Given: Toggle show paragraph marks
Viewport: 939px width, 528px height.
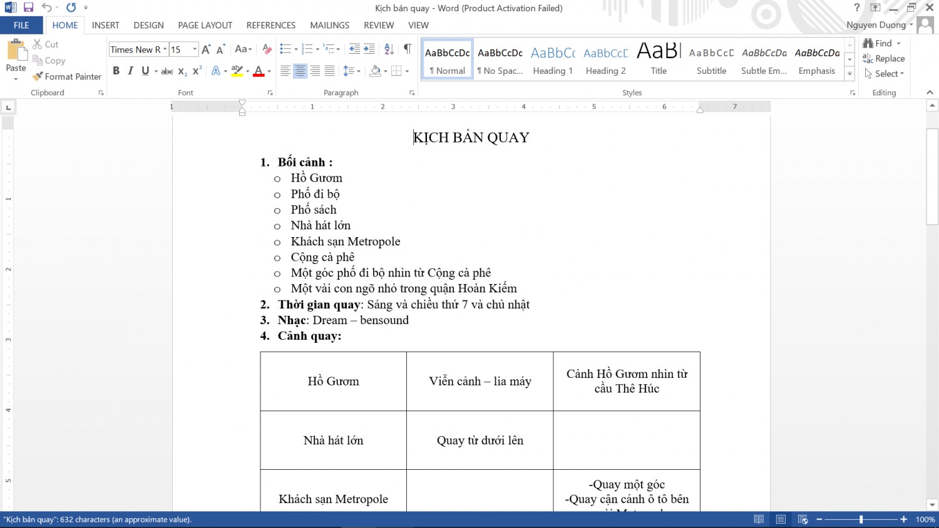Looking at the screenshot, I should coord(408,49).
